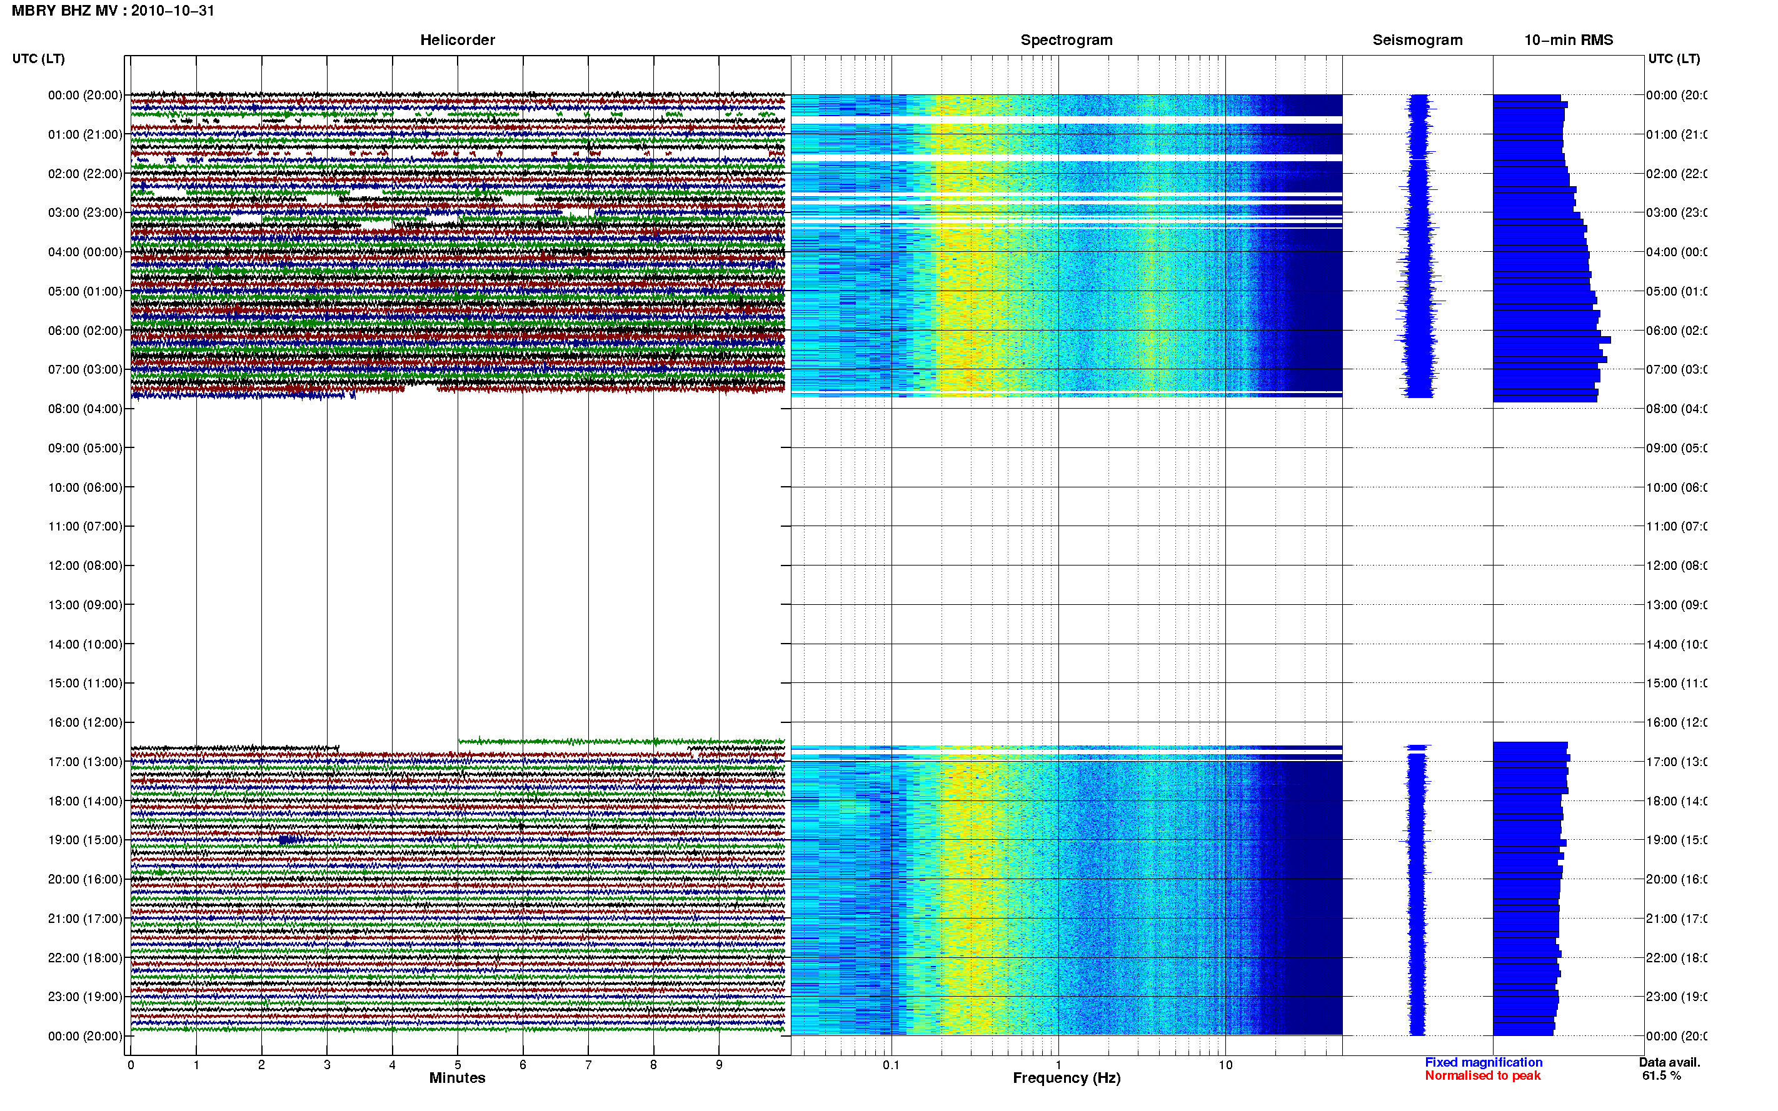Click minute tick label '5' on helicorder axis
The width and height of the screenshot is (1778, 1111).
click(458, 1065)
